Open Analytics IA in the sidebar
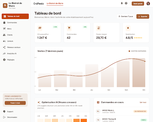 [15, 54]
